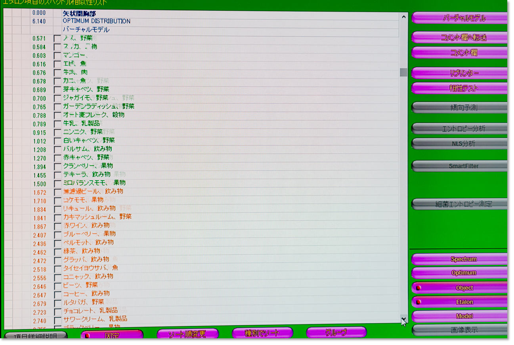Click the リプリンター button
The height and width of the screenshot is (345, 514).
click(460, 73)
